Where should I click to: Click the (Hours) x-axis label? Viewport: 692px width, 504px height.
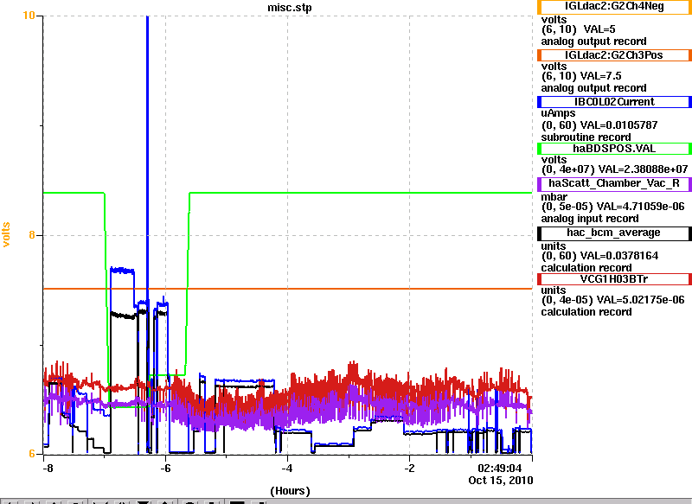pos(290,491)
